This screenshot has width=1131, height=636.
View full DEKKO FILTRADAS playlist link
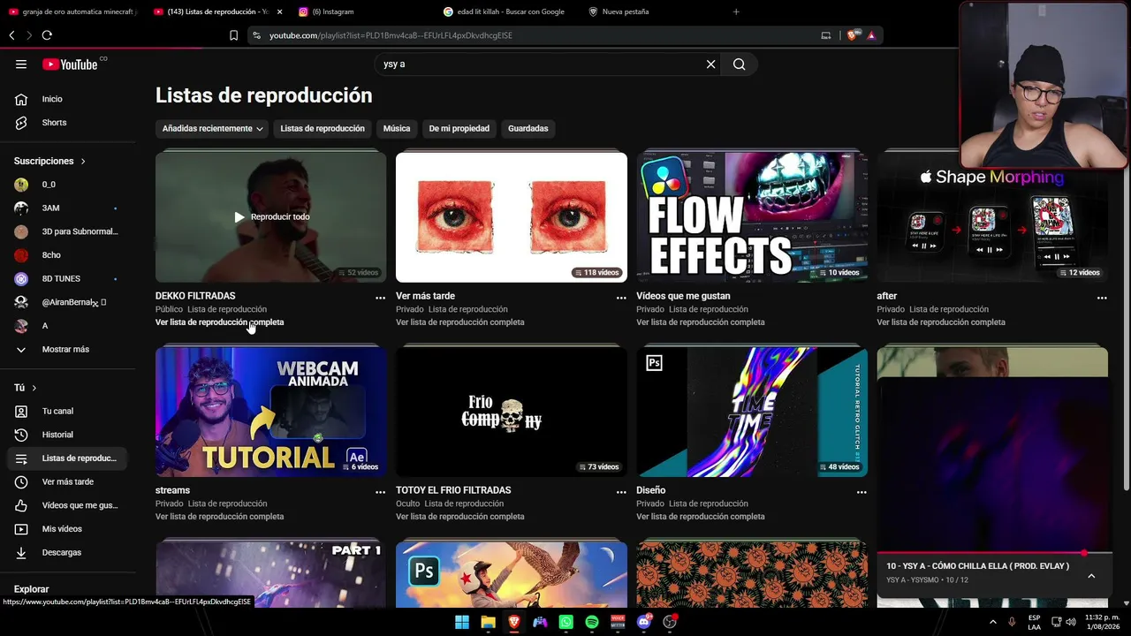click(220, 322)
